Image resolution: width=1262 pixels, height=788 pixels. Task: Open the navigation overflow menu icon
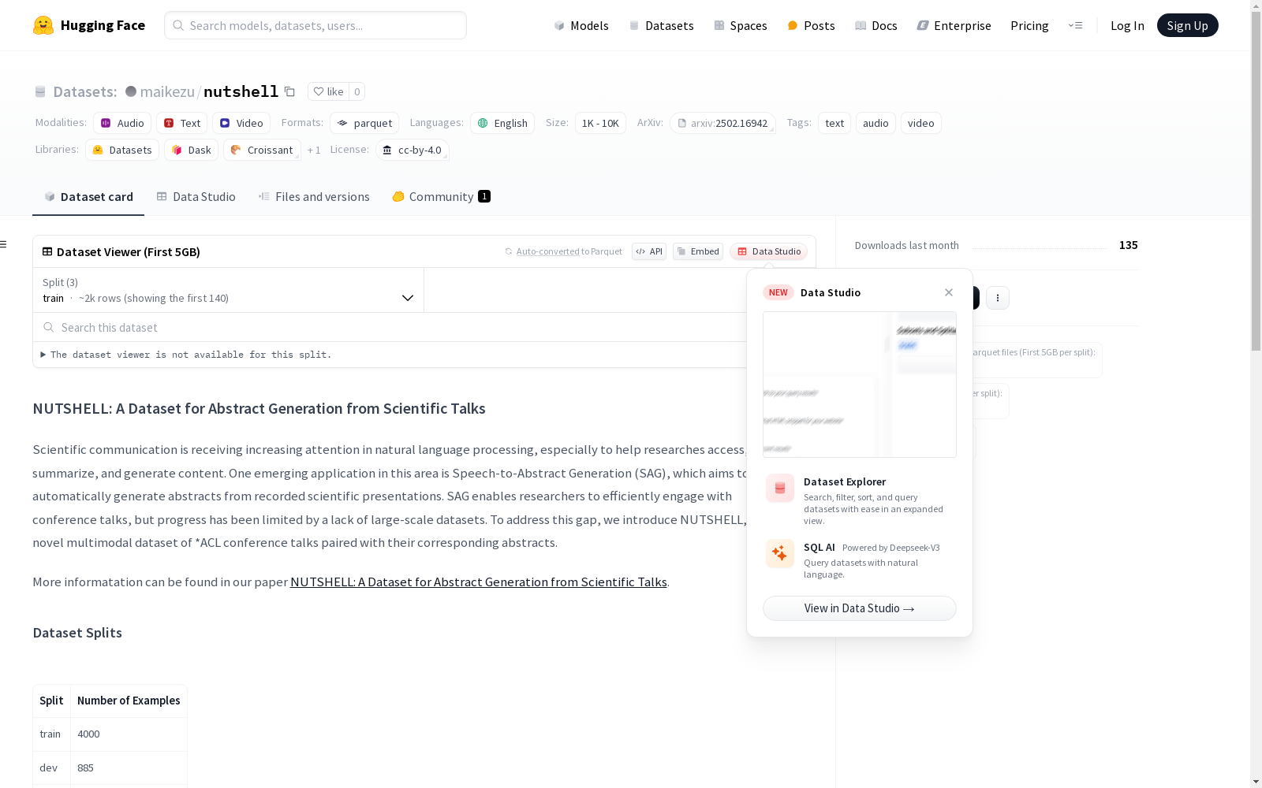pyautogui.click(x=1075, y=25)
